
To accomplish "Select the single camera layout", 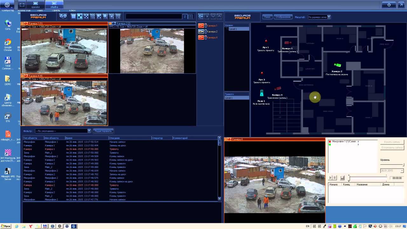I will pyautogui.click(x=73, y=16).
